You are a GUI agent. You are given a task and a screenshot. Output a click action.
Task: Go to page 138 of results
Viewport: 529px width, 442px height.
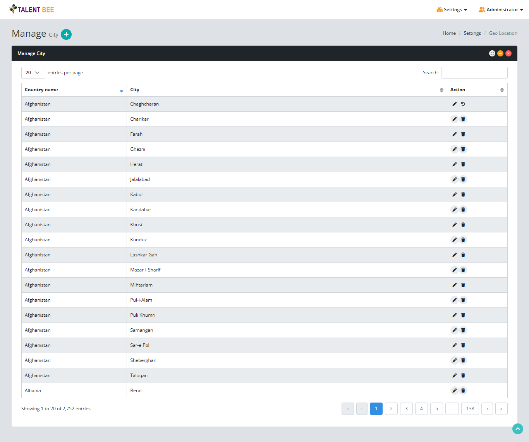tap(470, 408)
